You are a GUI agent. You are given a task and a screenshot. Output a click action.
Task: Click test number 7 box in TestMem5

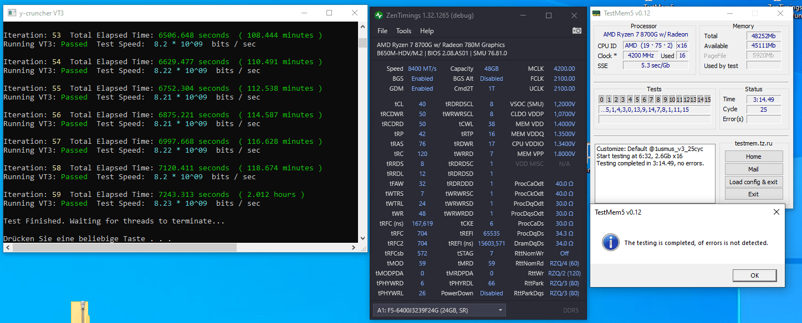pyautogui.click(x=651, y=100)
